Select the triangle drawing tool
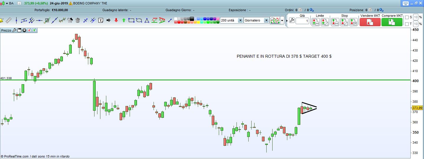This screenshot has width=424, height=159. (x=147, y=20)
